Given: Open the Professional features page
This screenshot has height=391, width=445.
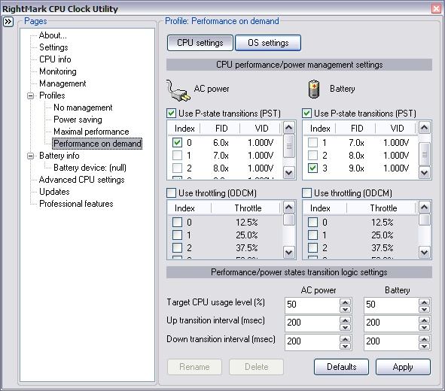Looking at the screenshot, I should 76,204.
